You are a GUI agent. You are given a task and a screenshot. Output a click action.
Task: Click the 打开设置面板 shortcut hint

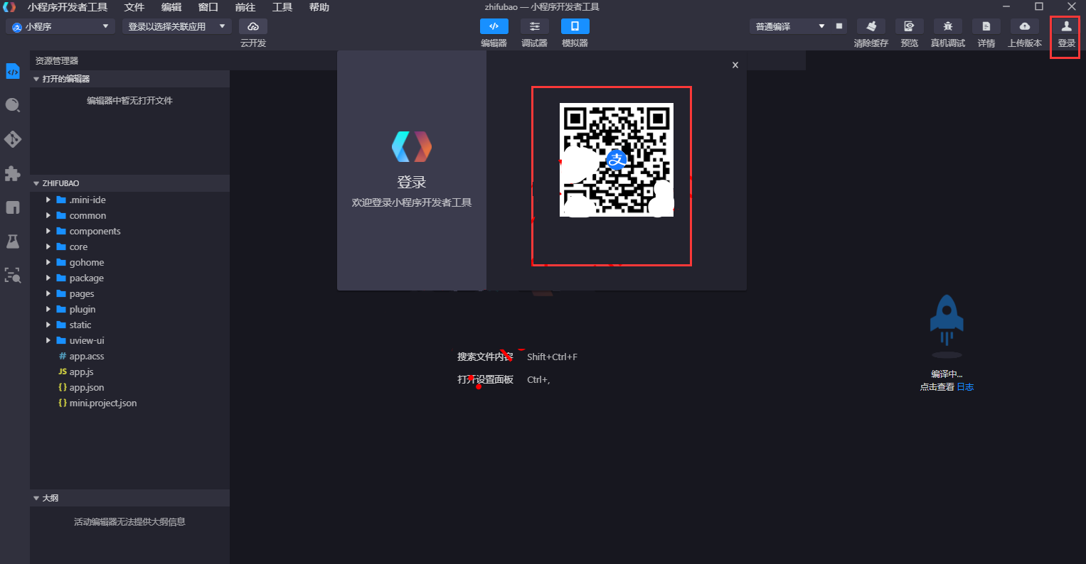coord(485,380)
